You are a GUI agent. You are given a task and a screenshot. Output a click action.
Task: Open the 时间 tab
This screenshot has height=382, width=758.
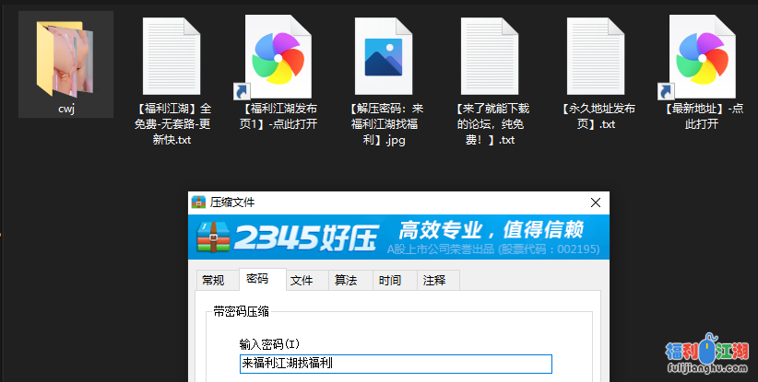coord(389,281)
